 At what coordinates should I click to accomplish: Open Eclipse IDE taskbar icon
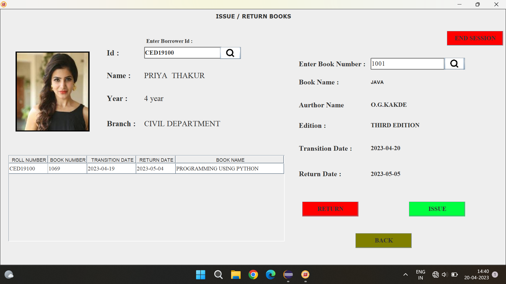coord(288,275)
